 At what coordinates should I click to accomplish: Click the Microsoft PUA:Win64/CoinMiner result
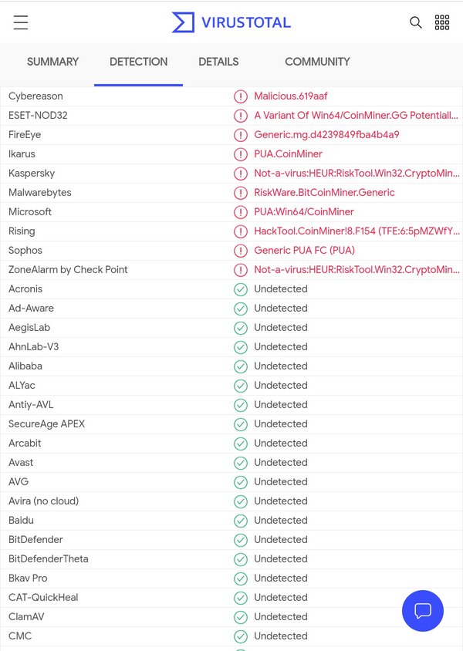(304, 212)
